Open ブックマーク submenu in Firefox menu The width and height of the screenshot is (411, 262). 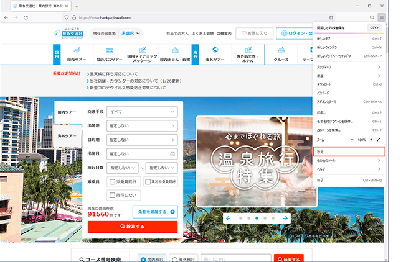(x=349, y=66)
